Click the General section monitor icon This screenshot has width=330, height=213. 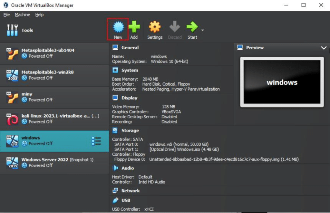[x=115, y=48]
